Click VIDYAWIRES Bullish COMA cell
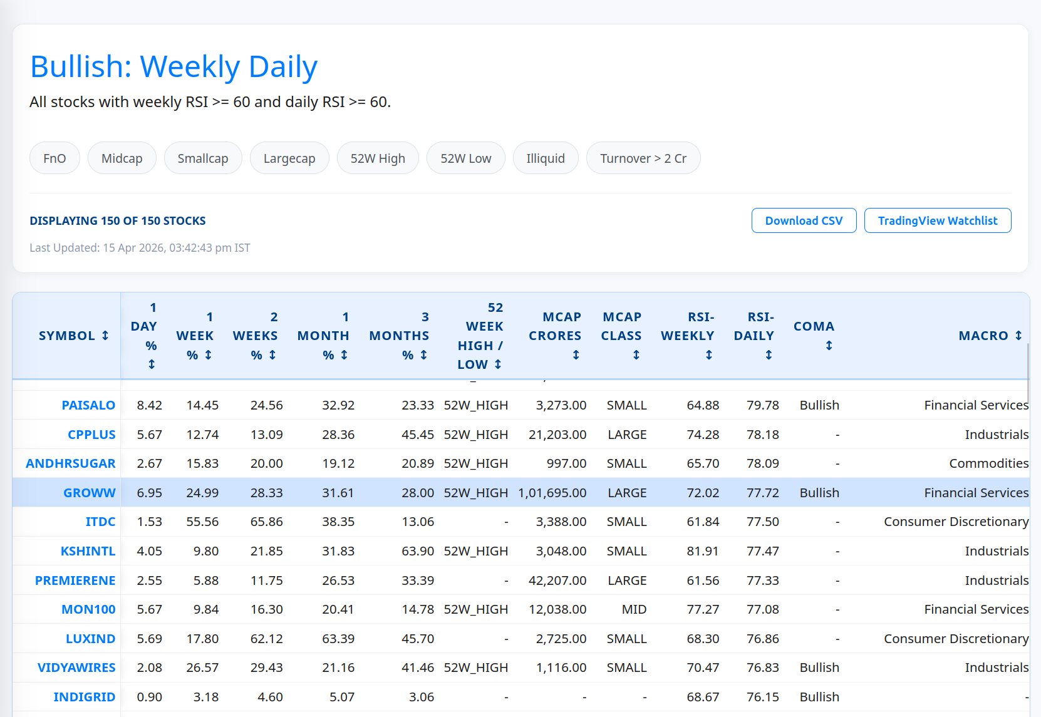The height and width of the screenshot is (717, 1041). click(819, 668)
